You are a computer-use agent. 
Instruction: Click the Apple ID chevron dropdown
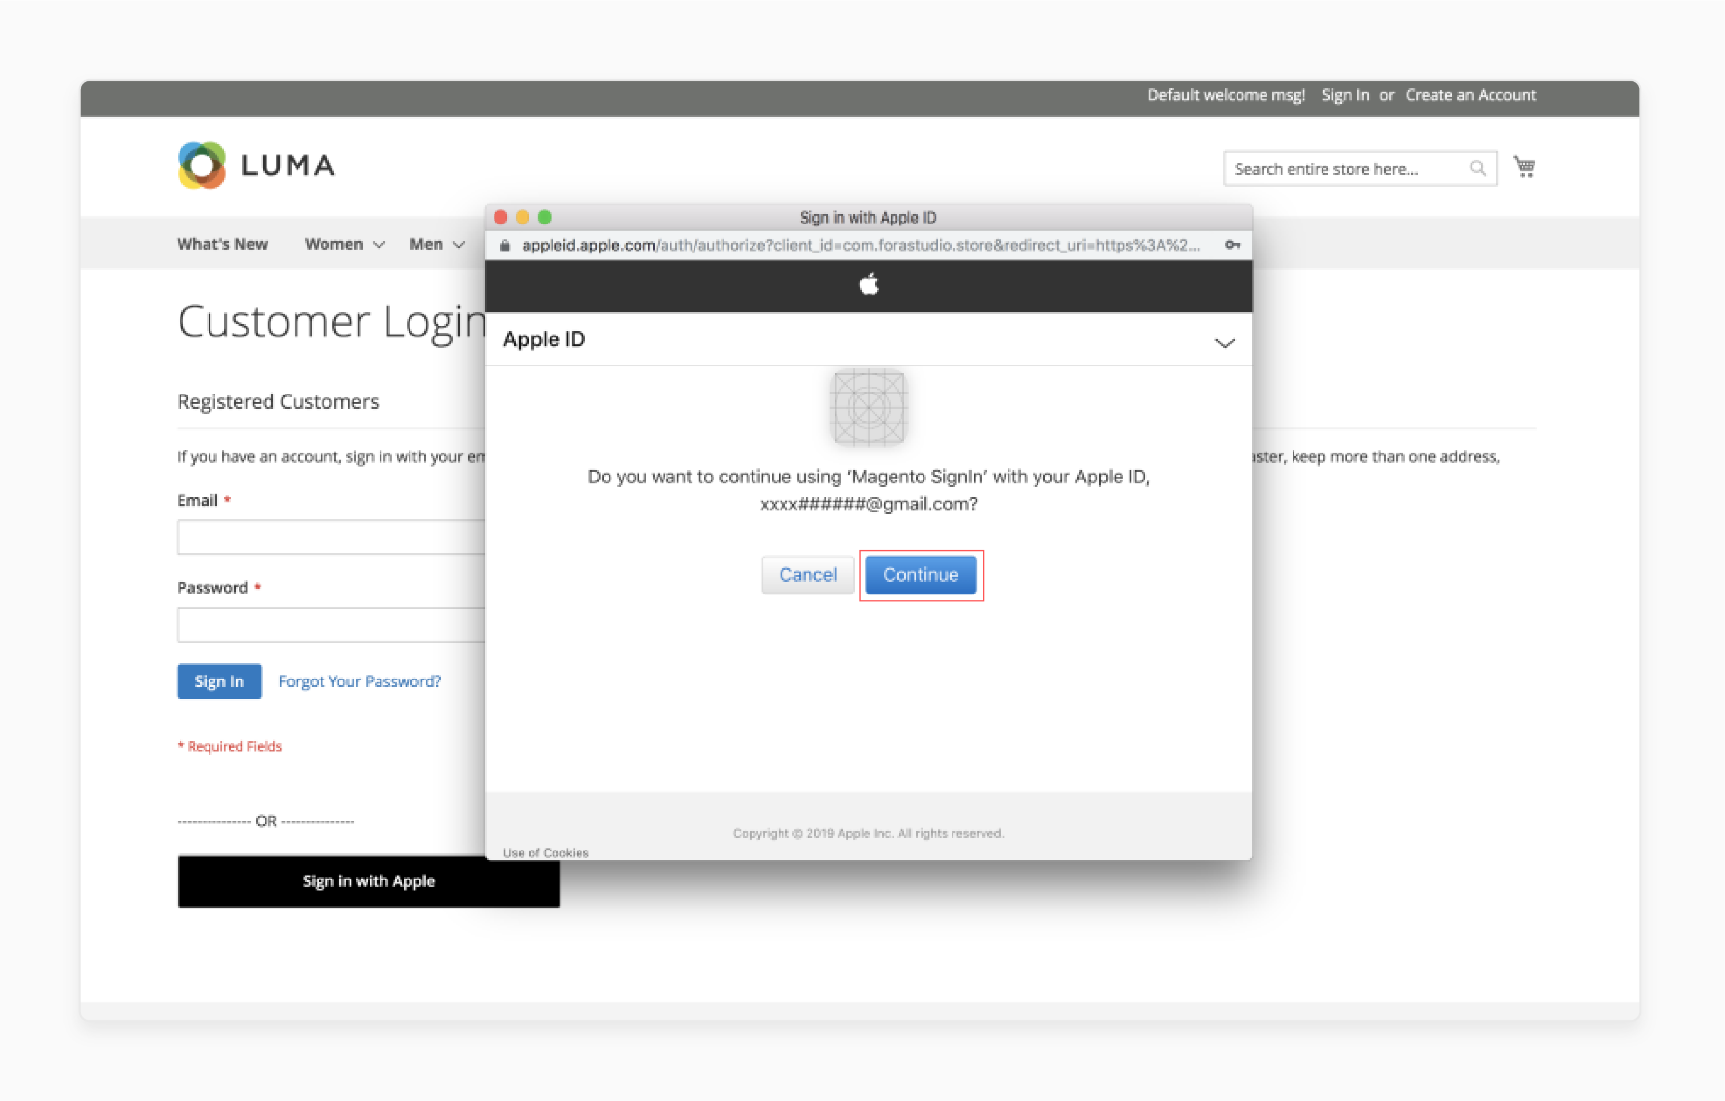tap(1225, 341)
